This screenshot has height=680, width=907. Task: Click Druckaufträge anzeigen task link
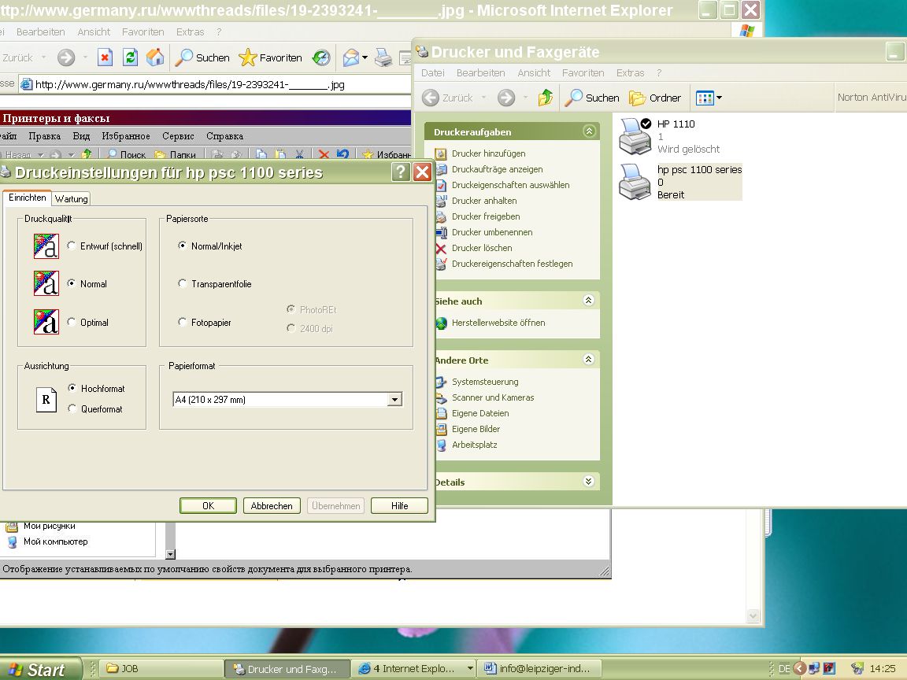497,169
